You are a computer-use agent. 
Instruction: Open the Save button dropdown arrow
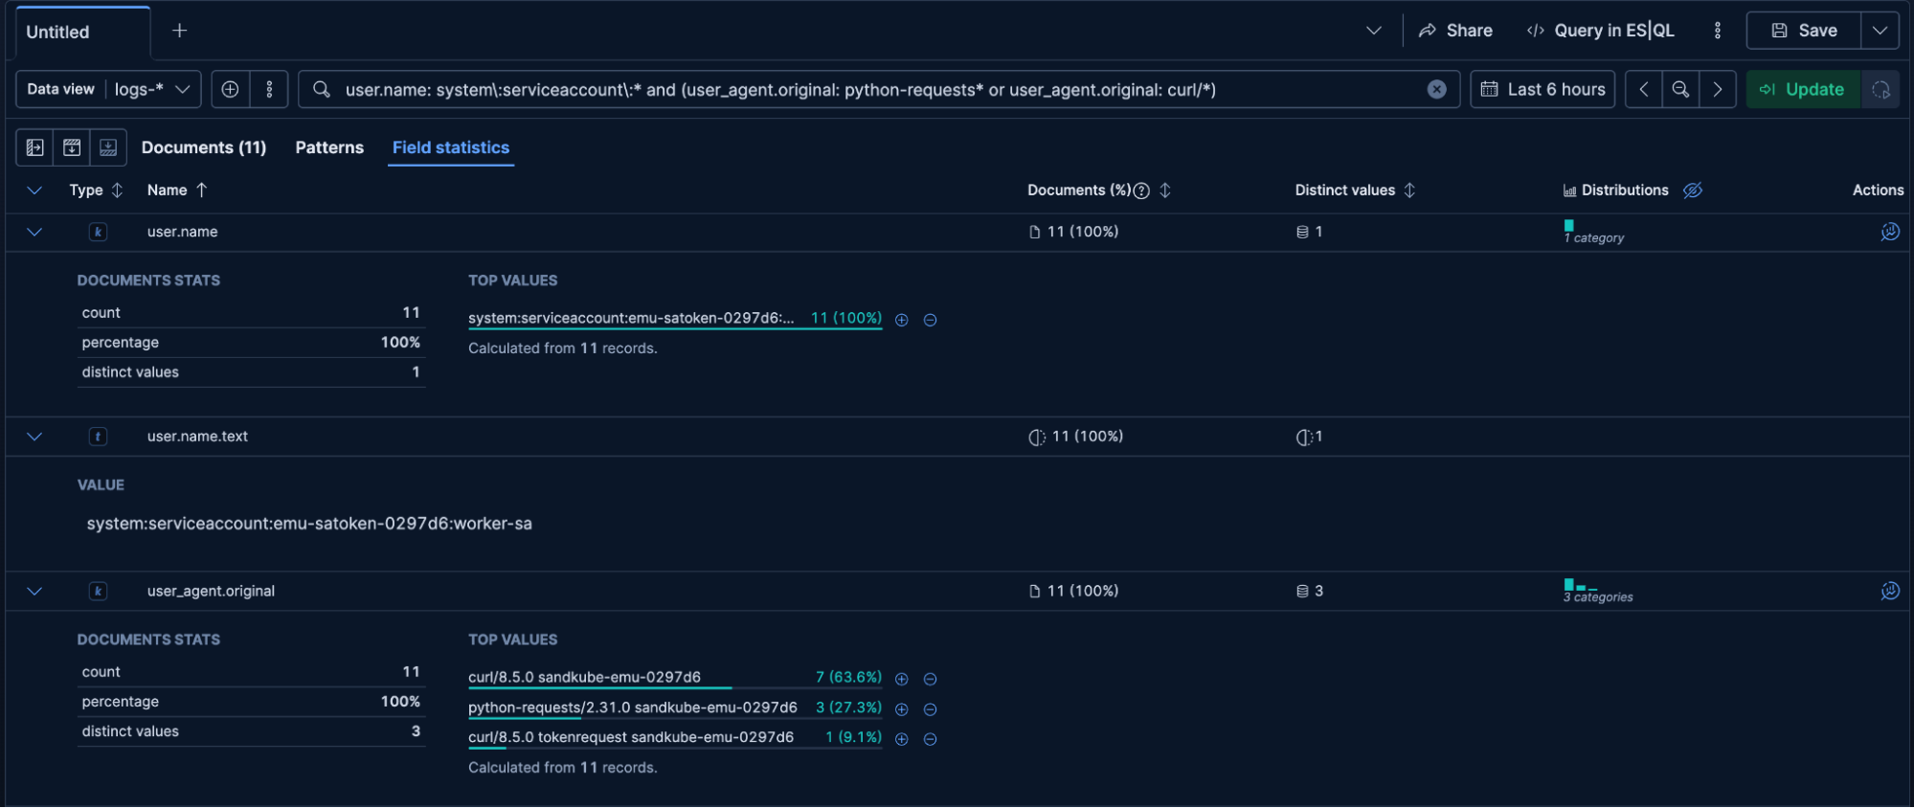point(1880,31)
